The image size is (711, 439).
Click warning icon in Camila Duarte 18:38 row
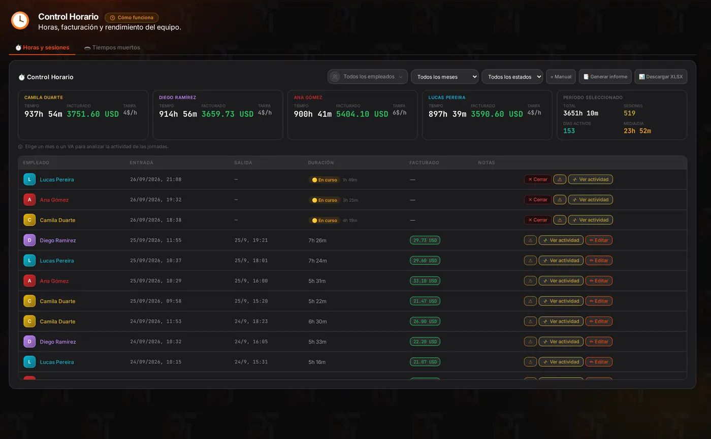(560, 220)
